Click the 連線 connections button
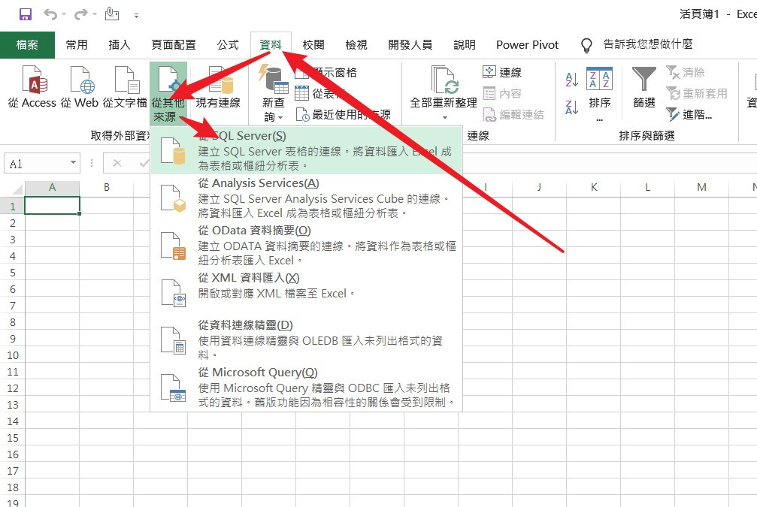The image size is (757, 507). coord(503,72)
